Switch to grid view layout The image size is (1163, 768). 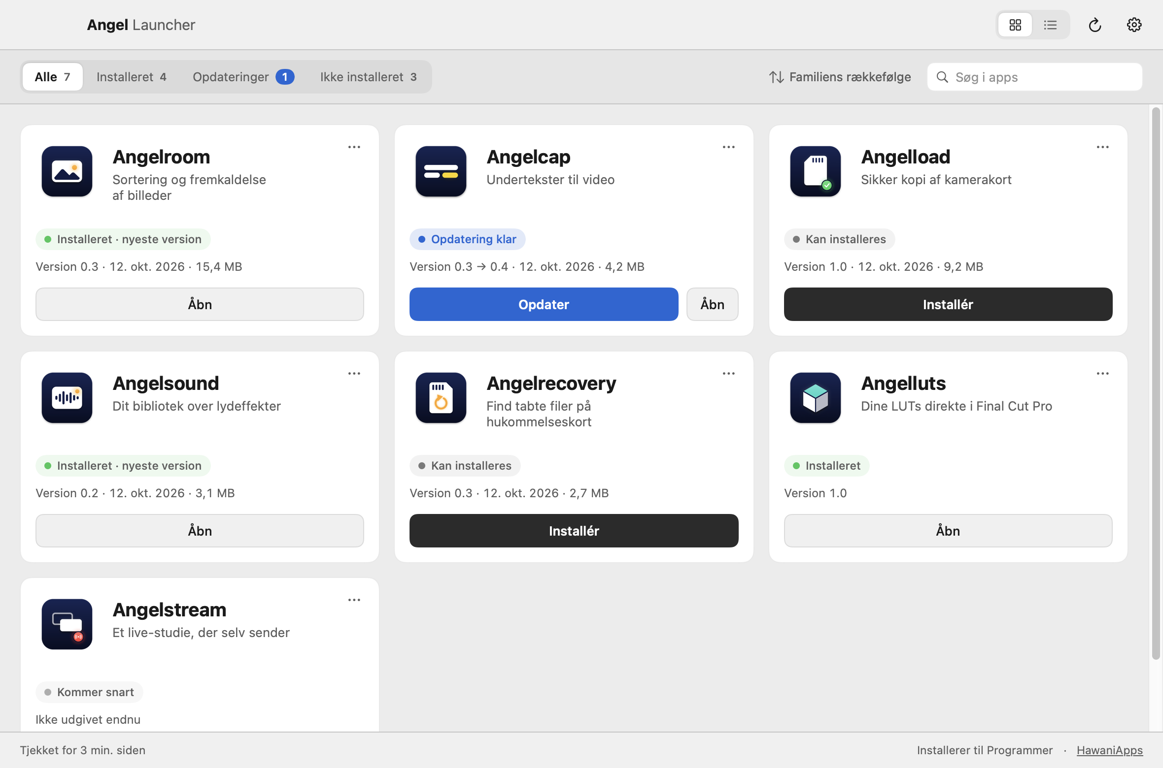coord(1015,25)
